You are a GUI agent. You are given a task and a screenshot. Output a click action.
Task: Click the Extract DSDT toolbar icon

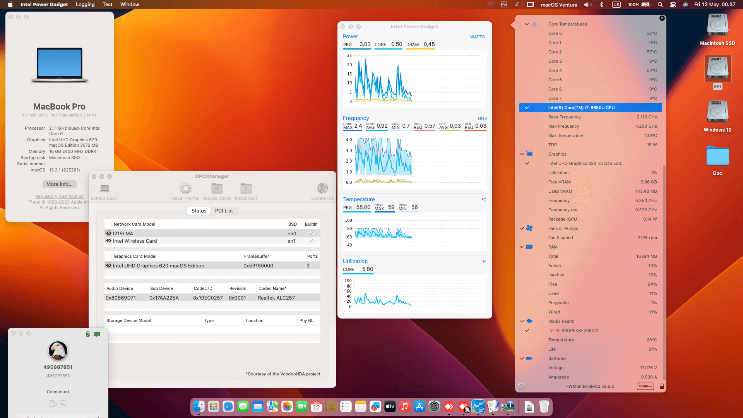point(104,188)
